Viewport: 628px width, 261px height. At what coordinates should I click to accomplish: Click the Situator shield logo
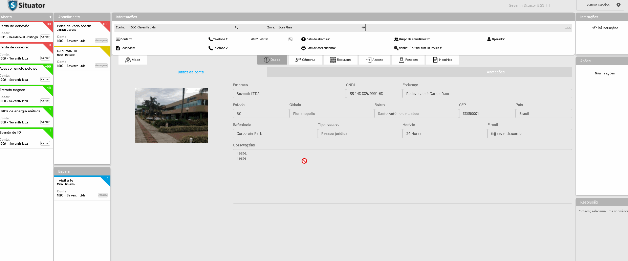13,5
